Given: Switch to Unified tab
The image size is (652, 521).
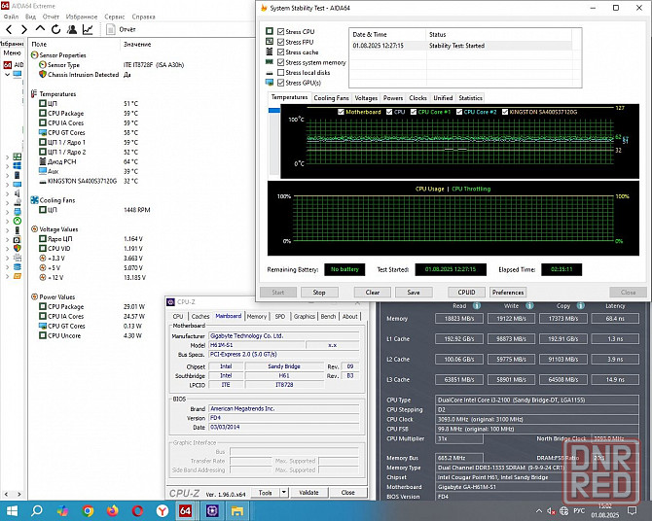Looking at the screenshot, I should coord(443,98).
